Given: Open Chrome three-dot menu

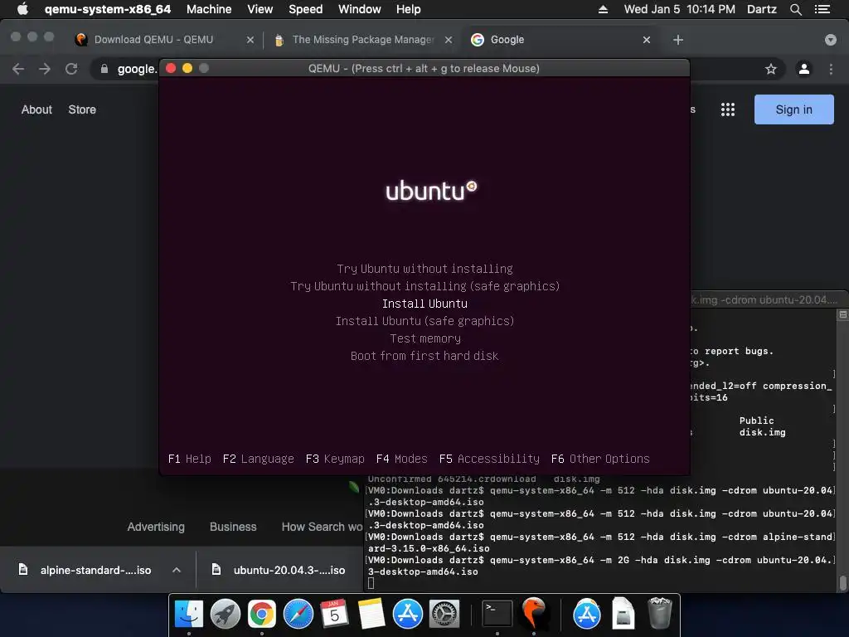Looking at the screenshot, I should tap(831, 69).
